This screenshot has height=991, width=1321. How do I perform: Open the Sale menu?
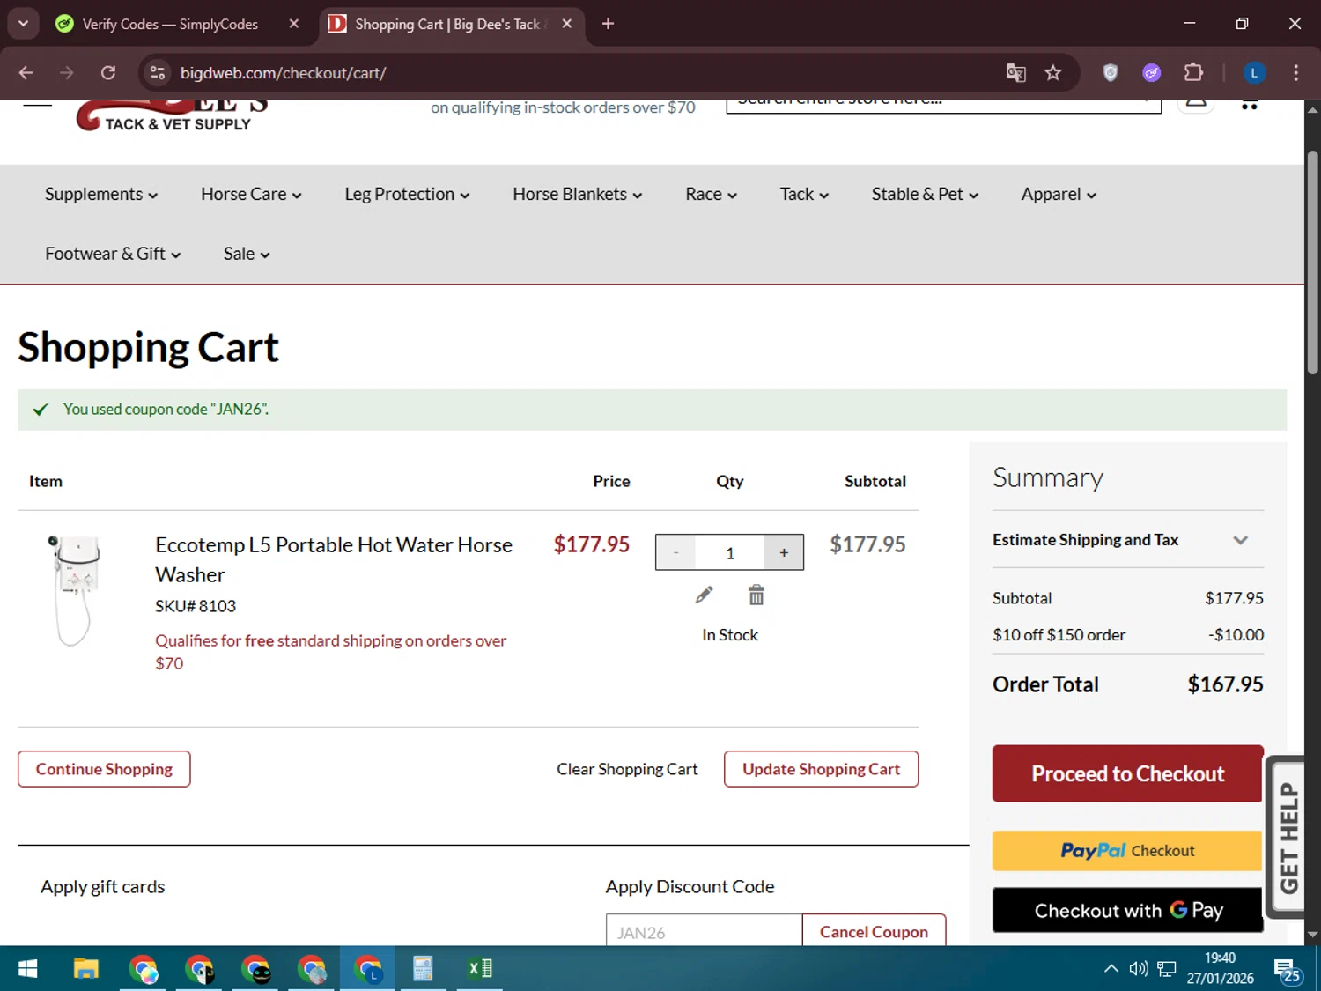point(246,254)
